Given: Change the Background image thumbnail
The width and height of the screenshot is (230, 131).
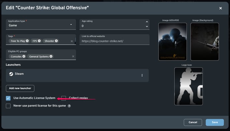Looking at the screenshot, I should click(205, 42).
